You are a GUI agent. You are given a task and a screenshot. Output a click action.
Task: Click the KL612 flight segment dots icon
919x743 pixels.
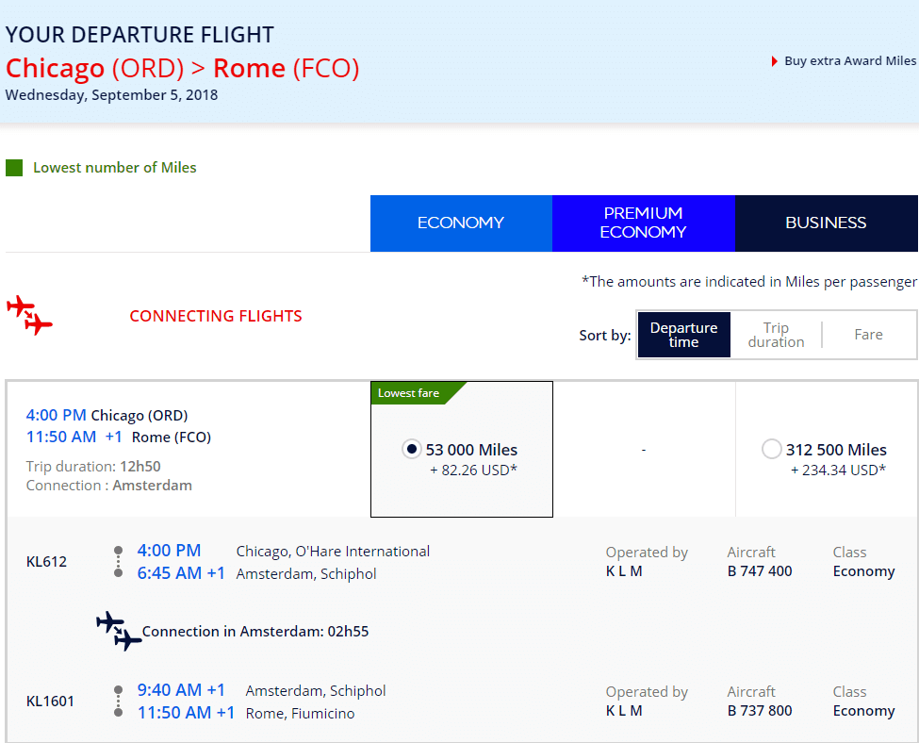[119, 562]
